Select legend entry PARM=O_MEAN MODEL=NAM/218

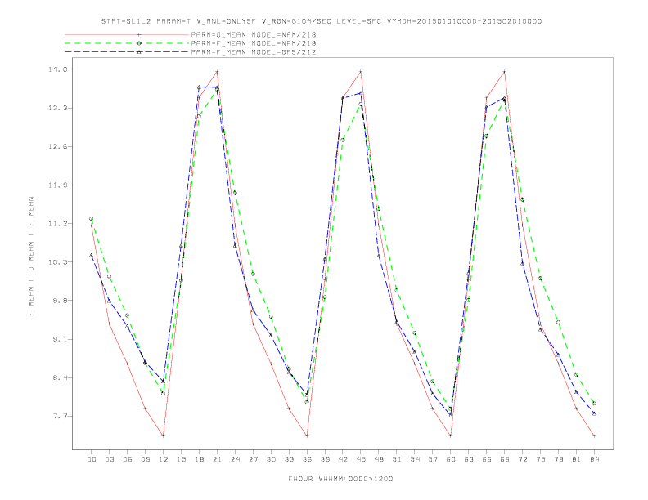(x=254, y=34)
